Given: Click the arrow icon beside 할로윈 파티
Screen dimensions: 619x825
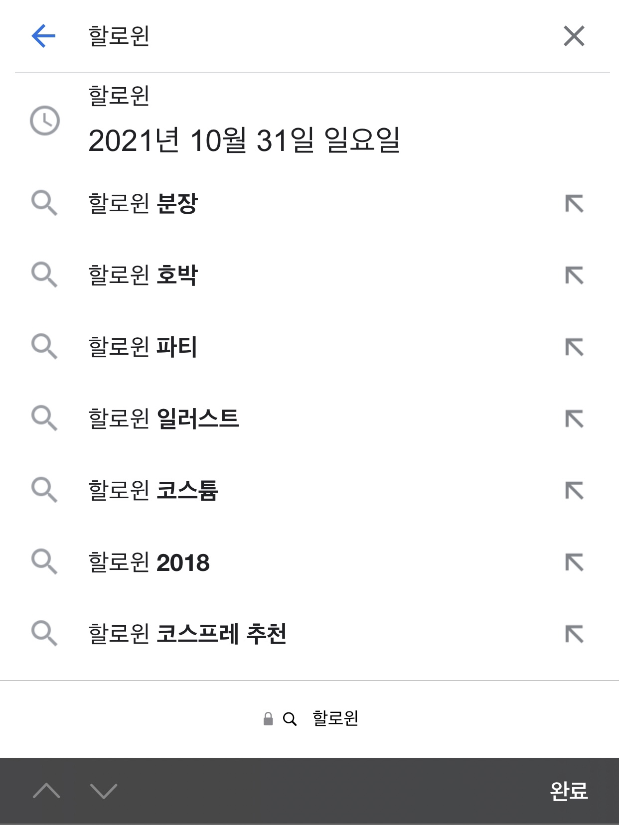Looking at the screenshot, I should coord(574,347).
